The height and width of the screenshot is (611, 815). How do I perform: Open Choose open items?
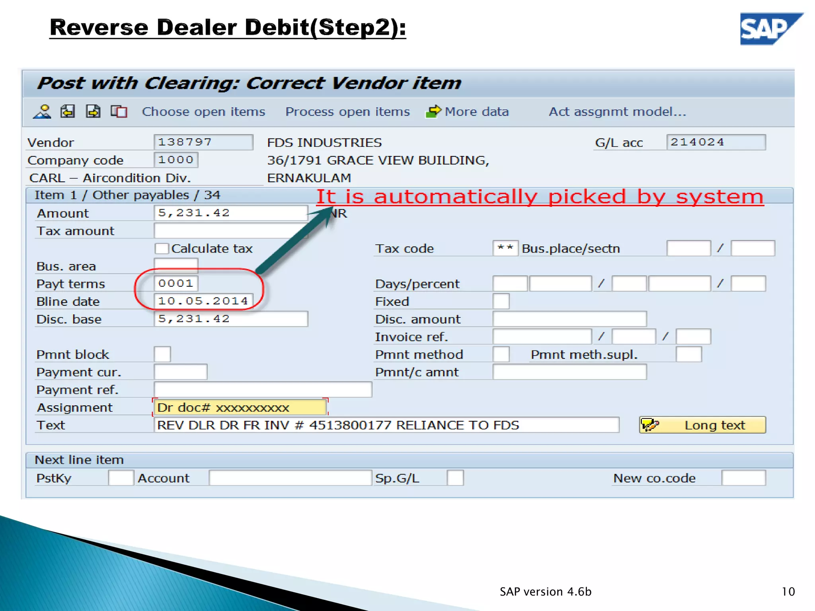203,112
